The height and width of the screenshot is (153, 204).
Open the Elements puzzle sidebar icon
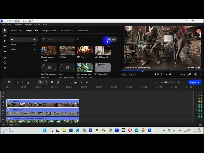[4, 63]
